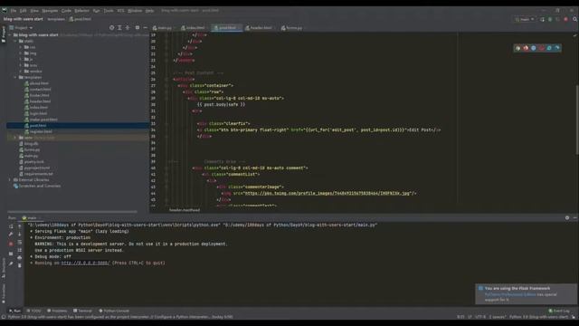Screen dimensions: 579x326
Task: Click the rerun icon in Run panel
Action: pyautogui.click(x=11, y=226)
